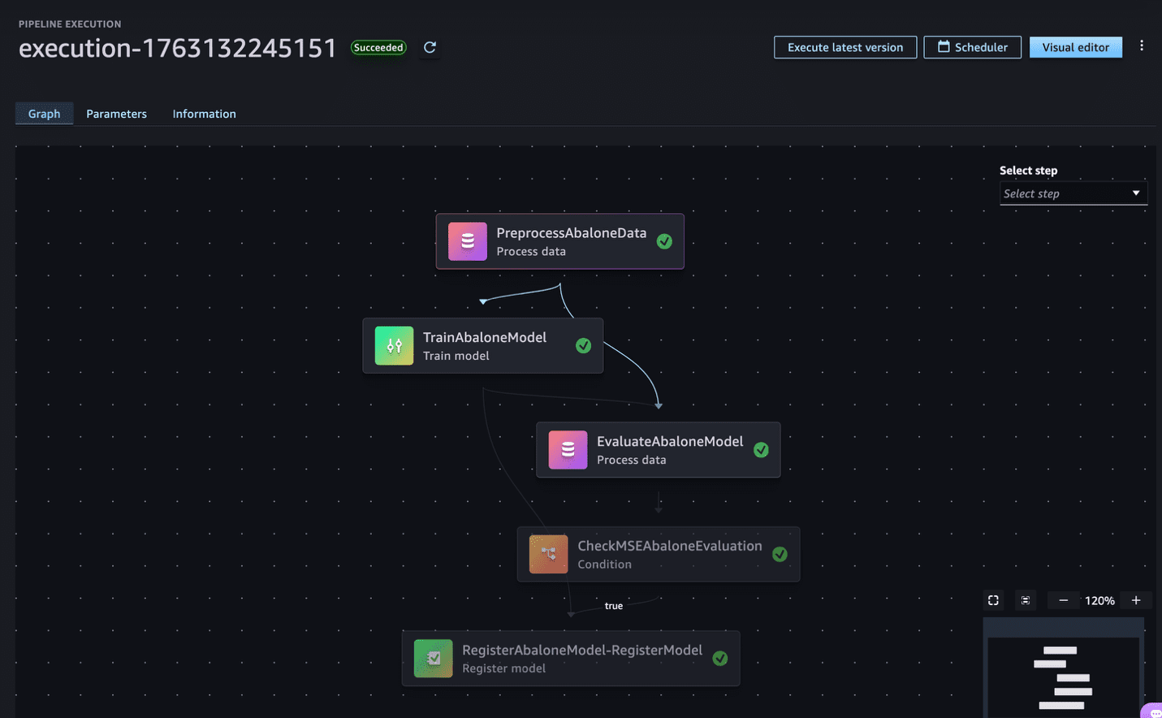Click the TrainAbaloneModel green success checkmark

pyautogui.click(x=583, y=346)
